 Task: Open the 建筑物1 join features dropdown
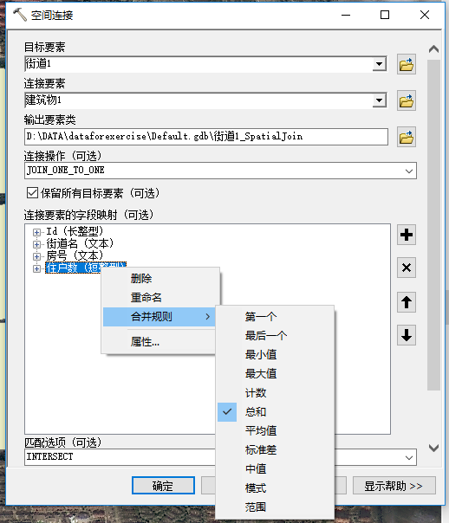[380, 100]
